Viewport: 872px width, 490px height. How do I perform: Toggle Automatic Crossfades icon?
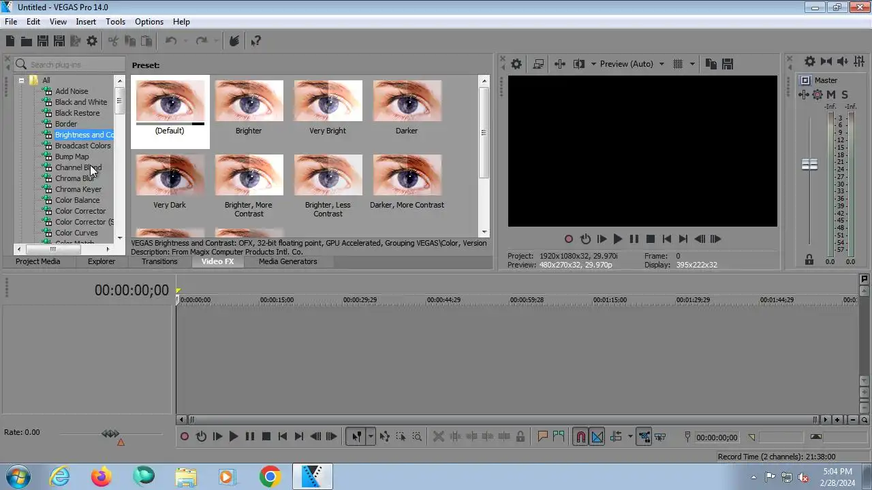tap(597, 437)
